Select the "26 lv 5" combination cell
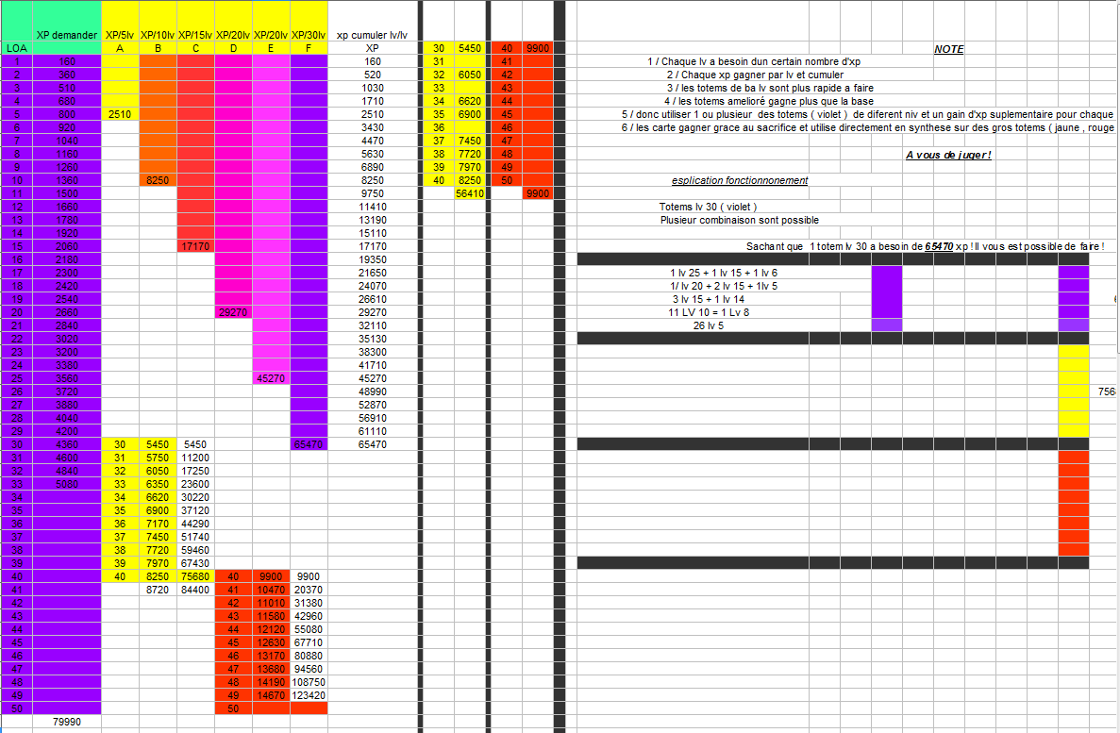The image size is (1120, 733). pos(708,325)
